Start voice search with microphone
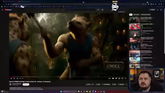Viewport: 165px width, 93px height. [x=103, y=10]
